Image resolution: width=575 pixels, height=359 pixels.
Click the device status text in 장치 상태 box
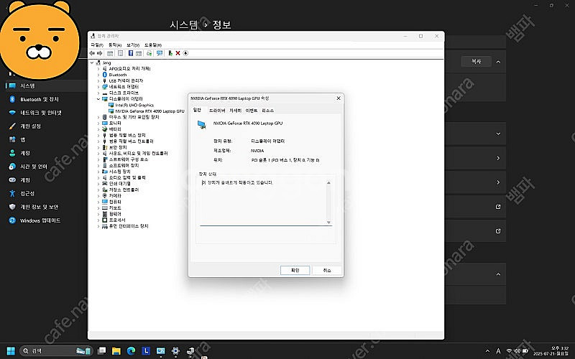click(x=238, y=182)
